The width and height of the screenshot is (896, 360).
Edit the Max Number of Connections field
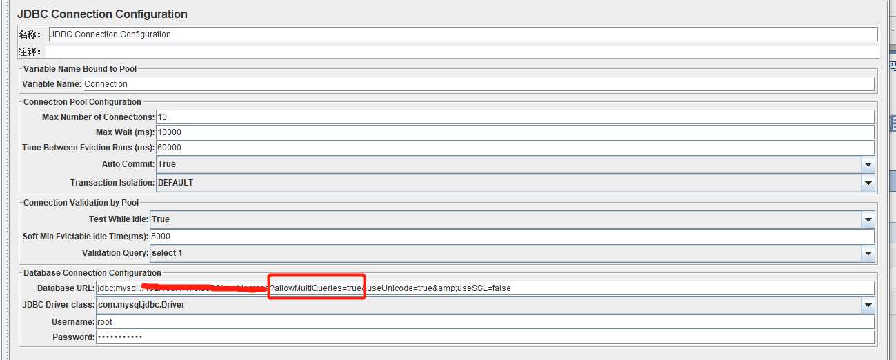coord(515,117)
